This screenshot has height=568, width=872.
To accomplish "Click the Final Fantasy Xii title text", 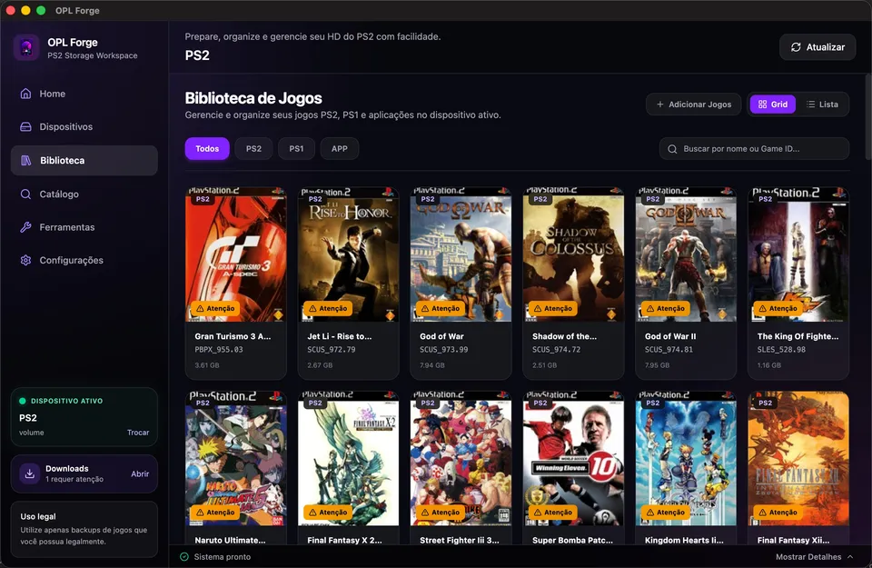I will click(793, 540).
